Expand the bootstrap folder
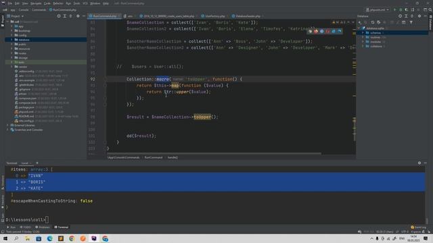Image resolution: width=433 pixels, height=243 pixels. (12, 30)
